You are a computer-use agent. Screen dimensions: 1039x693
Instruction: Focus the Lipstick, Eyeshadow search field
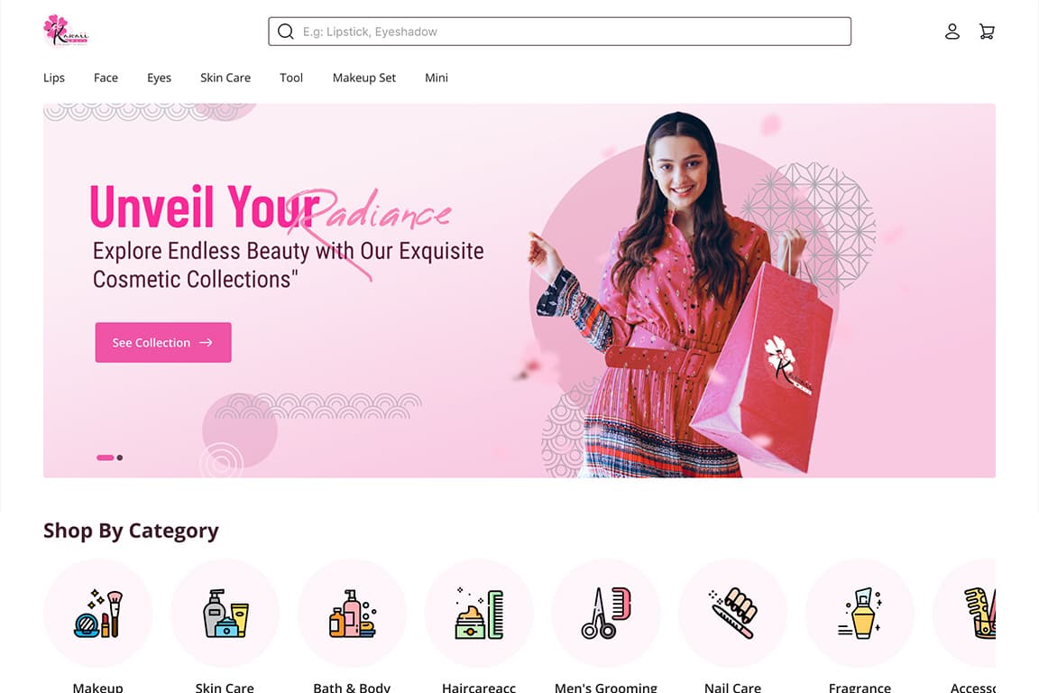(x=559, y=32)
